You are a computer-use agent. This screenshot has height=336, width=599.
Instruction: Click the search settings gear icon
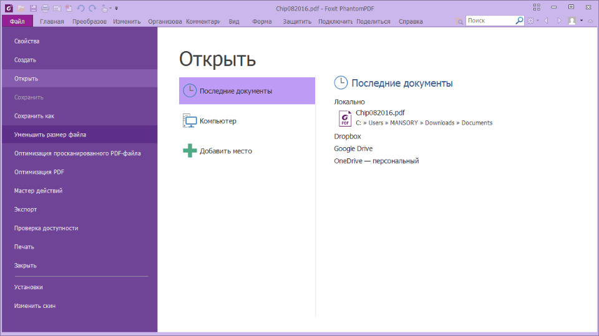coord(530,21)
